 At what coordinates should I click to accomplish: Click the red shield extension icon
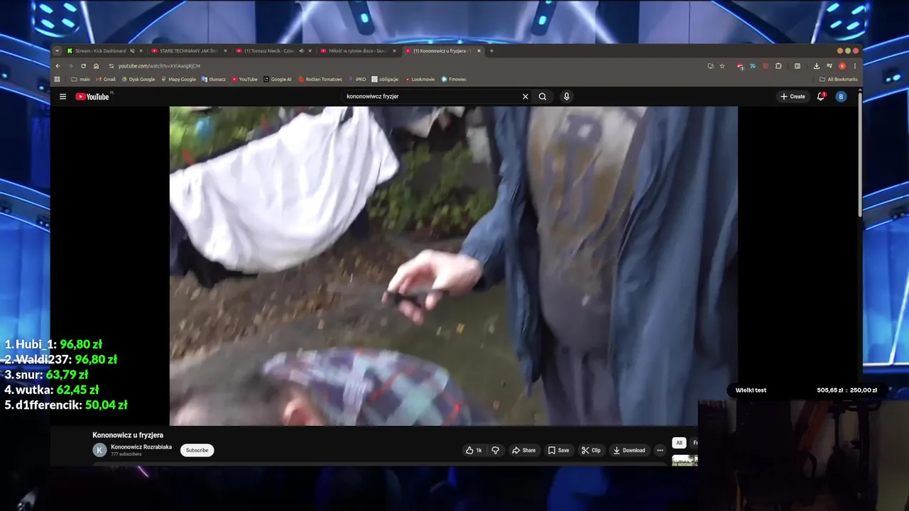pos(766,66)
